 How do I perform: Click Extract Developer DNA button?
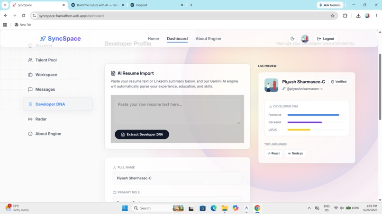coord(142,134)
